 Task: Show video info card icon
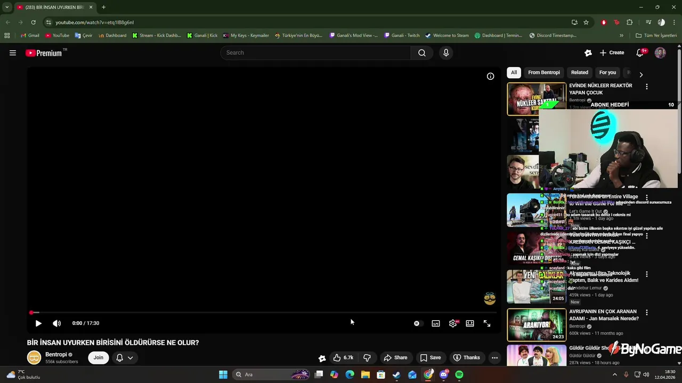point(490,76)
